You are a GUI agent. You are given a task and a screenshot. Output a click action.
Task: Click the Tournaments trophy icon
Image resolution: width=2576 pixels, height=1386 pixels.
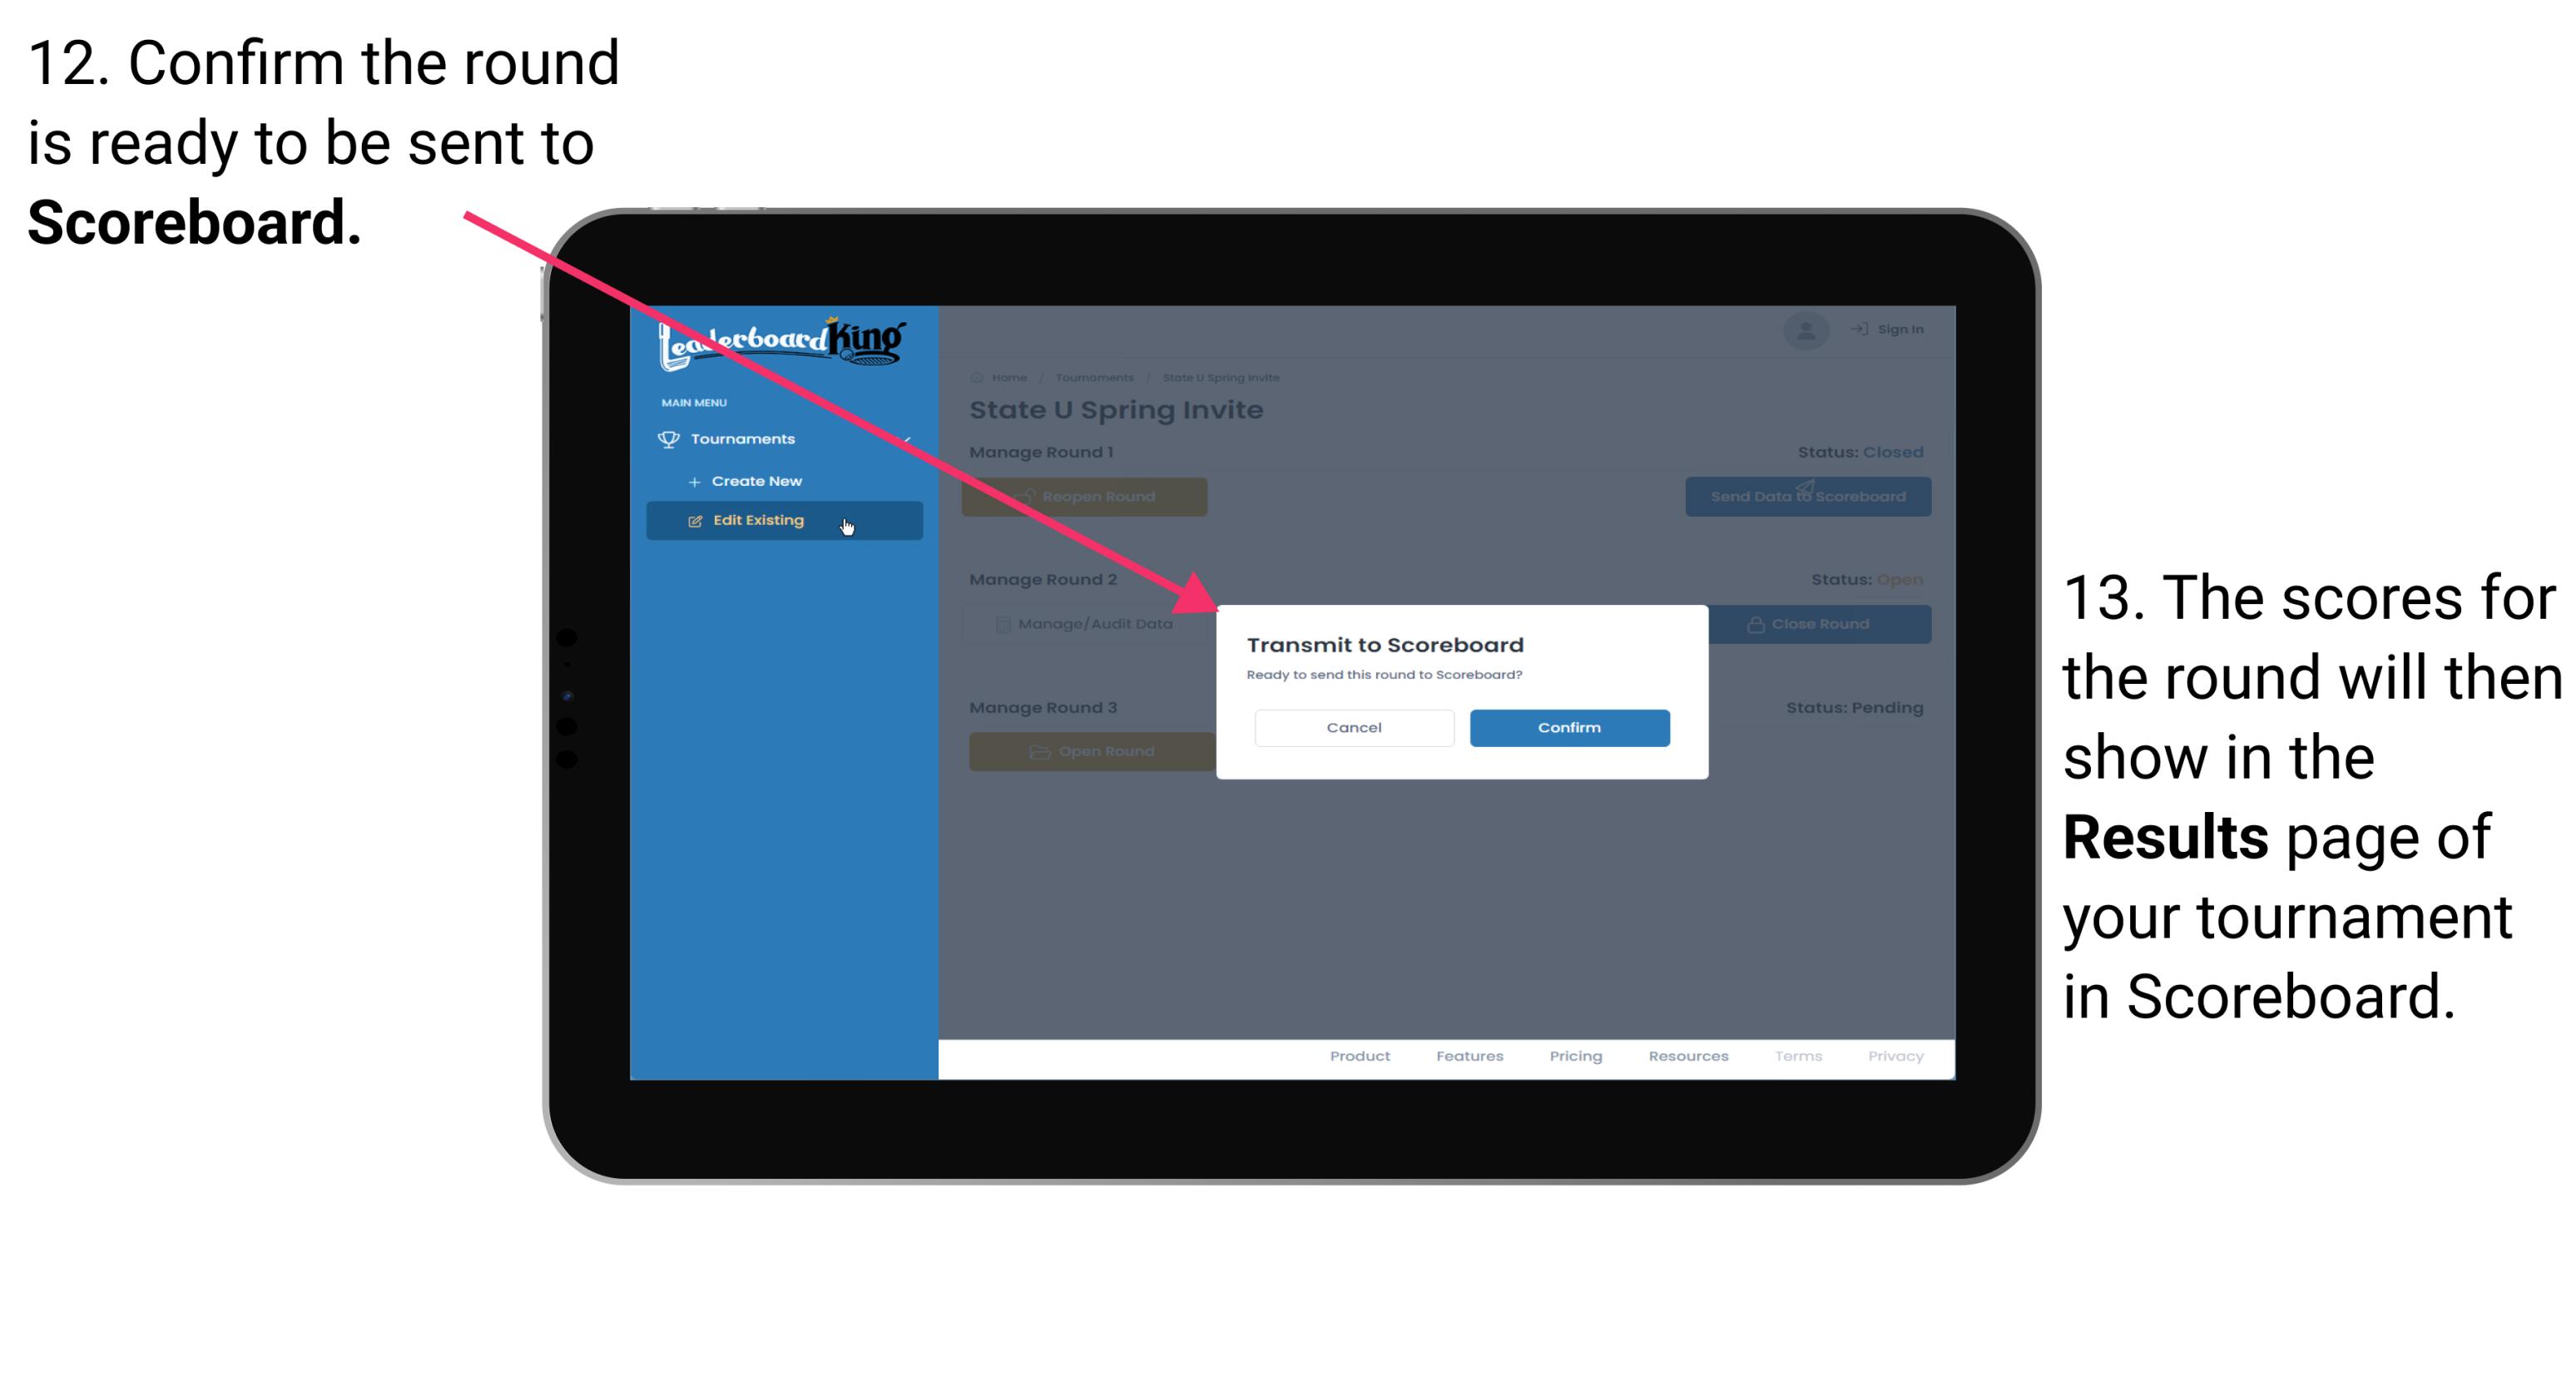(664, 438)
